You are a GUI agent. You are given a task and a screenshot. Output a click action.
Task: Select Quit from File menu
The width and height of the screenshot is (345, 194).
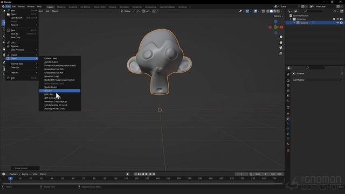click(x=22, y=78)
